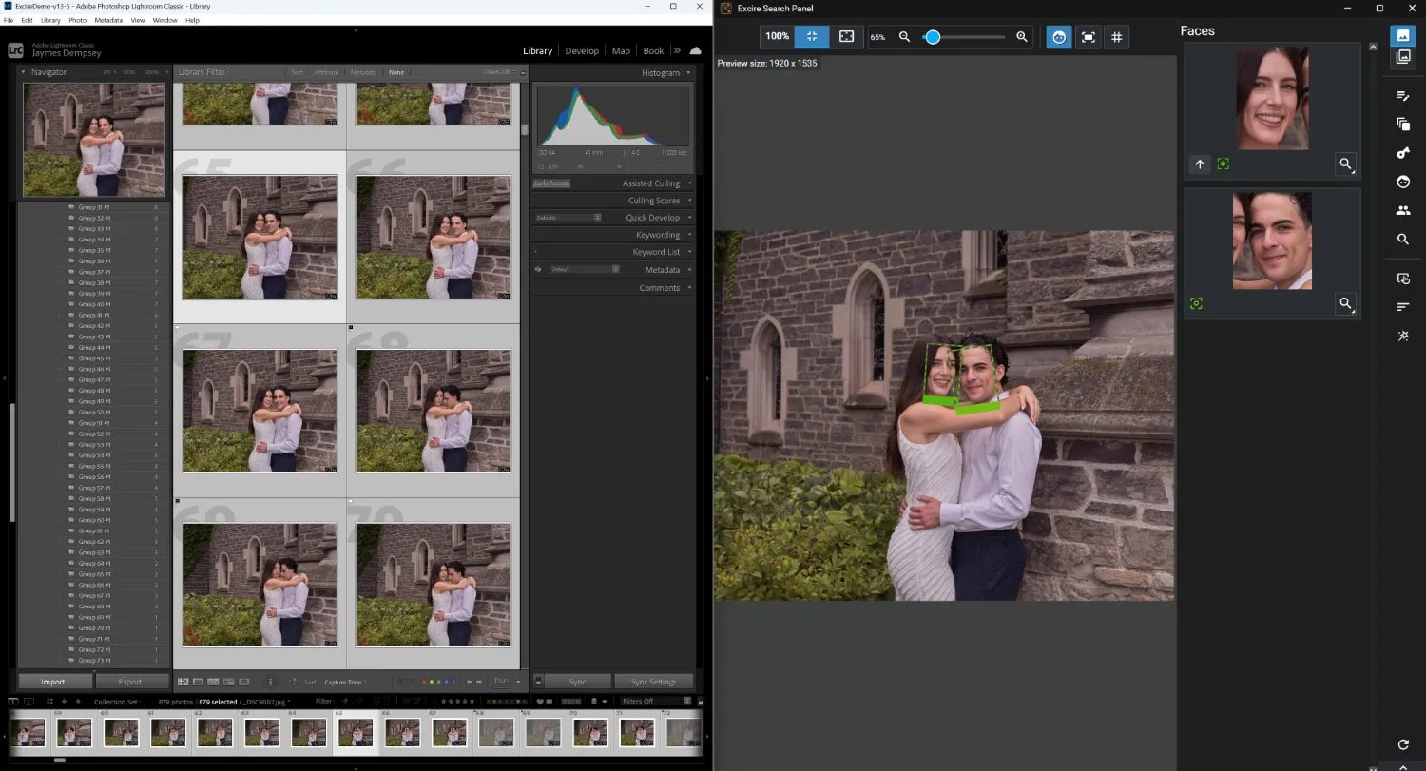Select the Painter spray can tool

click(x=271, y=681)
